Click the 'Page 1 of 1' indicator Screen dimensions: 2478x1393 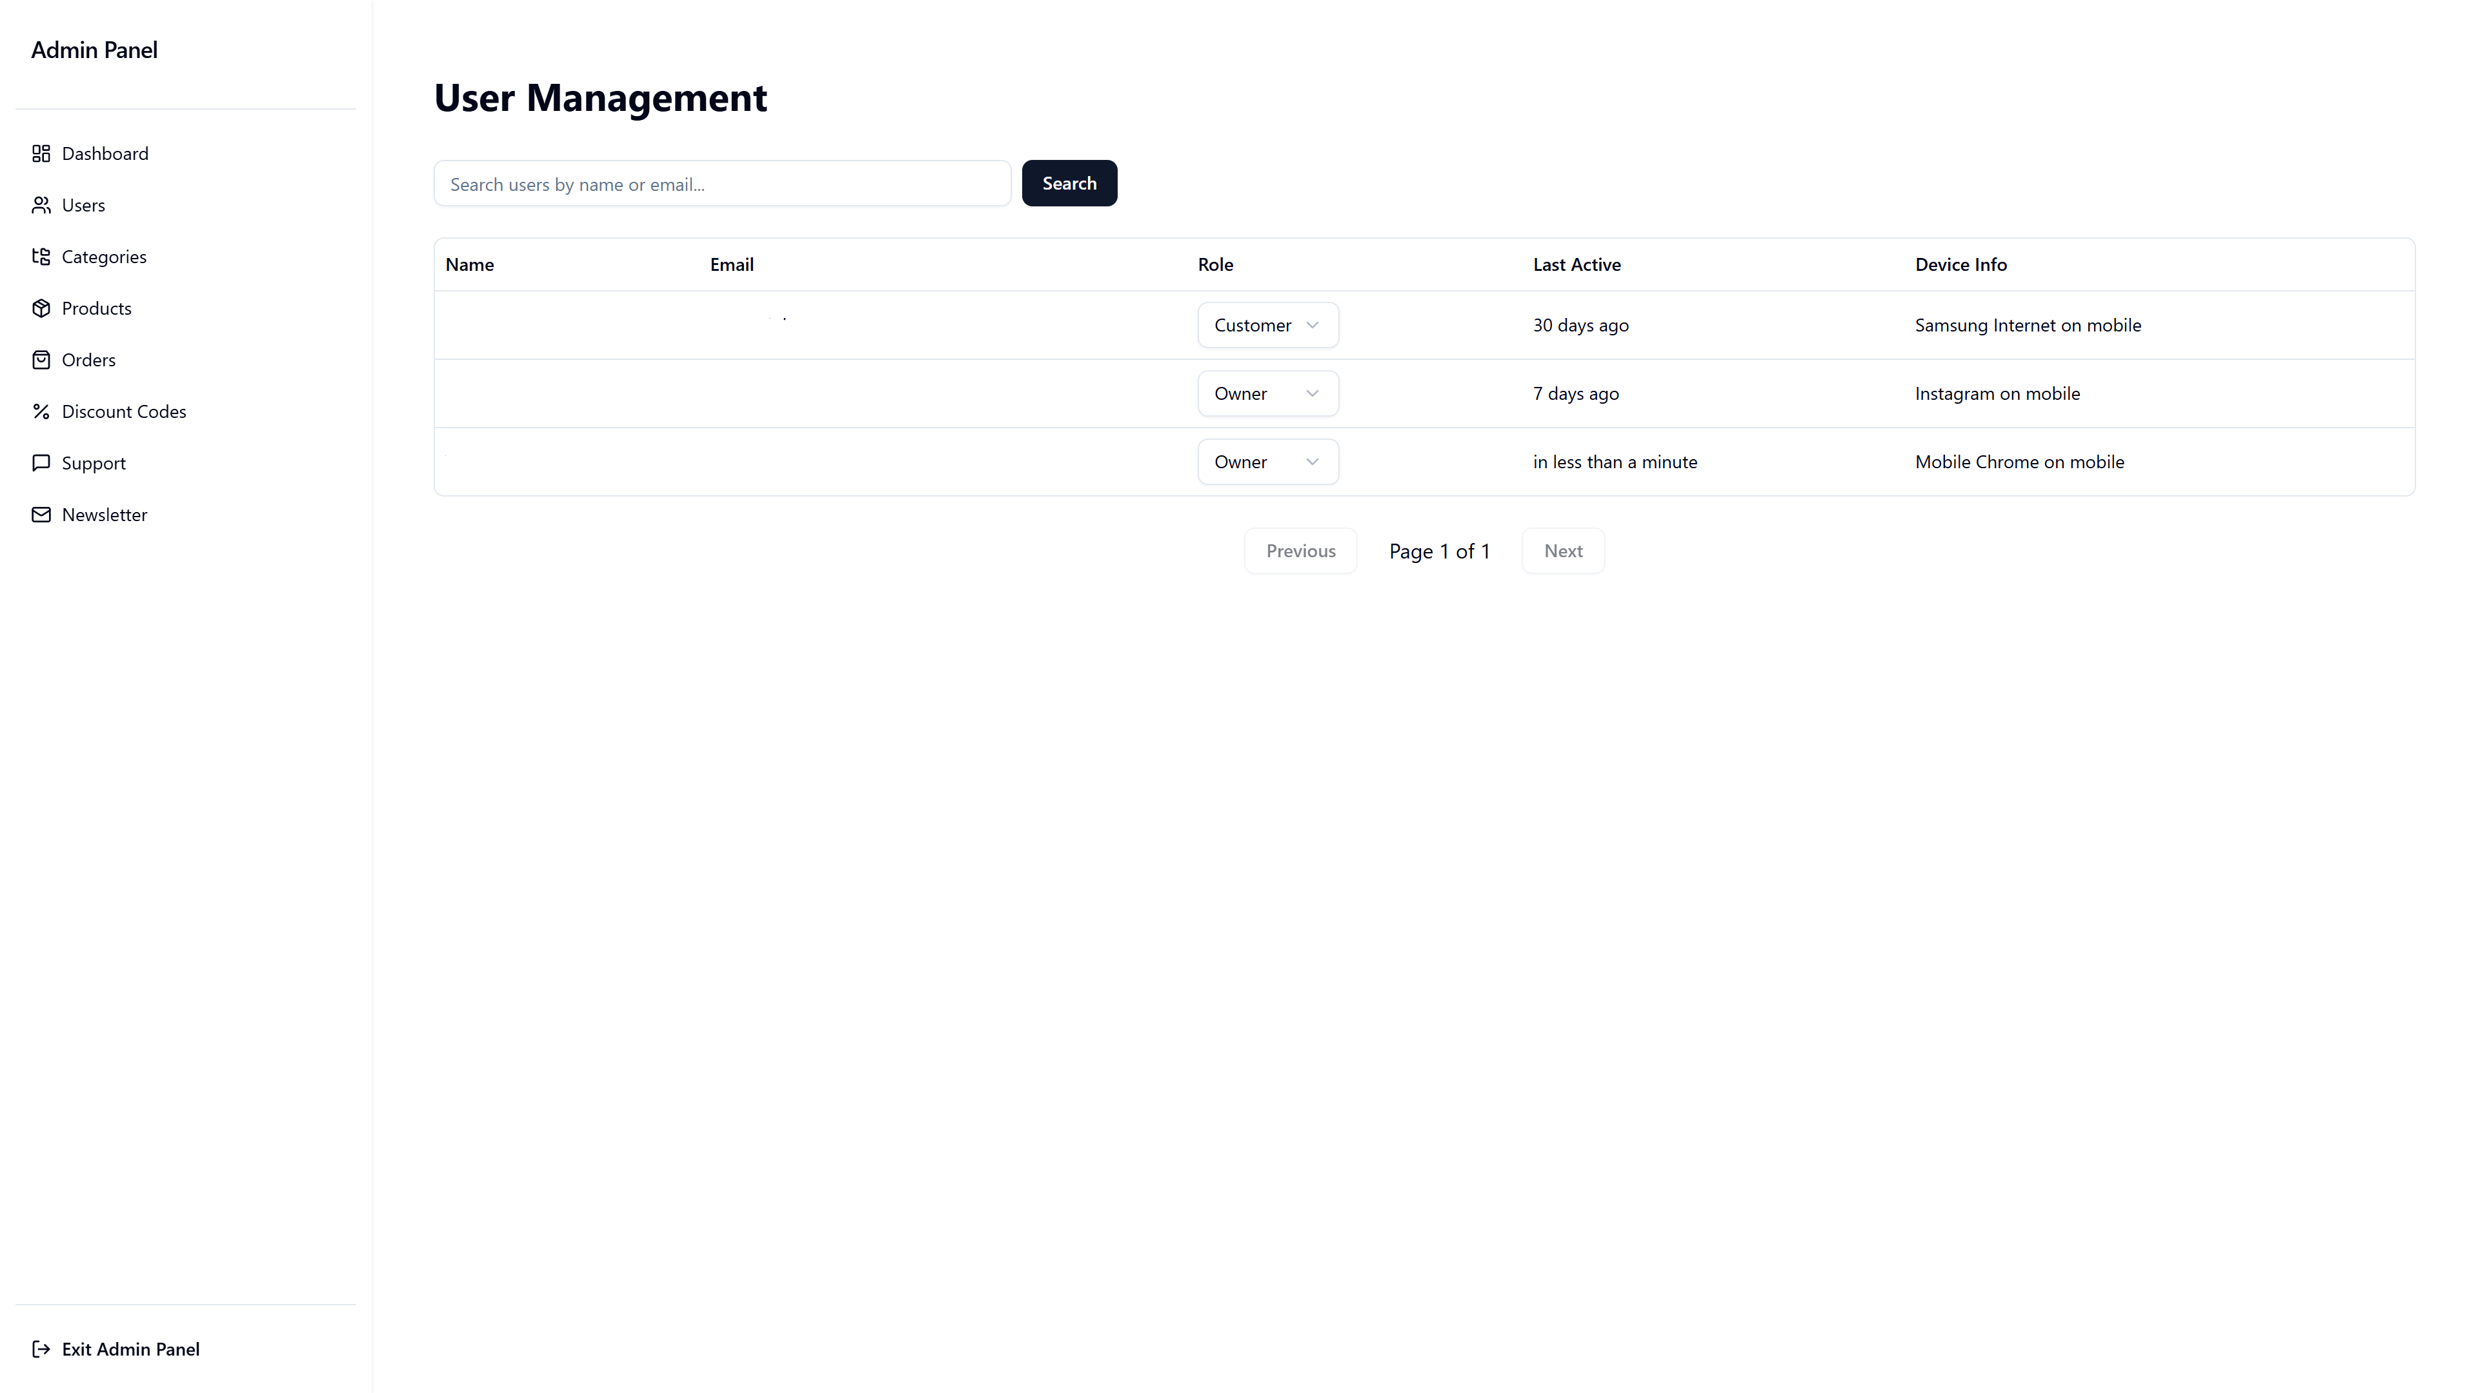(x=1439, y=552)
